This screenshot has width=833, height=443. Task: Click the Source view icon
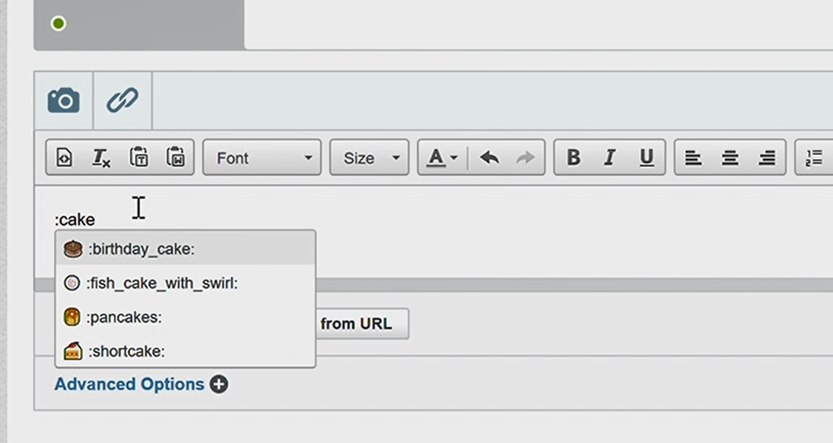coord(64,158)
